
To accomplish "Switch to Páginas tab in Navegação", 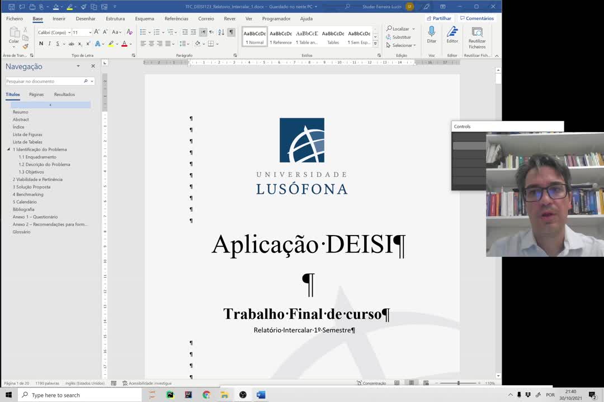I will [36, 94].
